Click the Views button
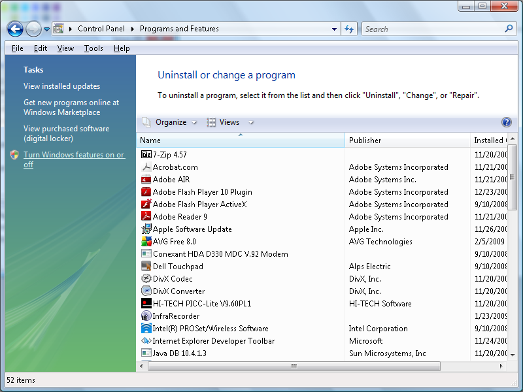This screenshot has width=523, height=392. tap(224, 122)
